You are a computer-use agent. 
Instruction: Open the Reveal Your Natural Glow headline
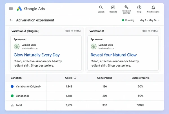[114, 55]
